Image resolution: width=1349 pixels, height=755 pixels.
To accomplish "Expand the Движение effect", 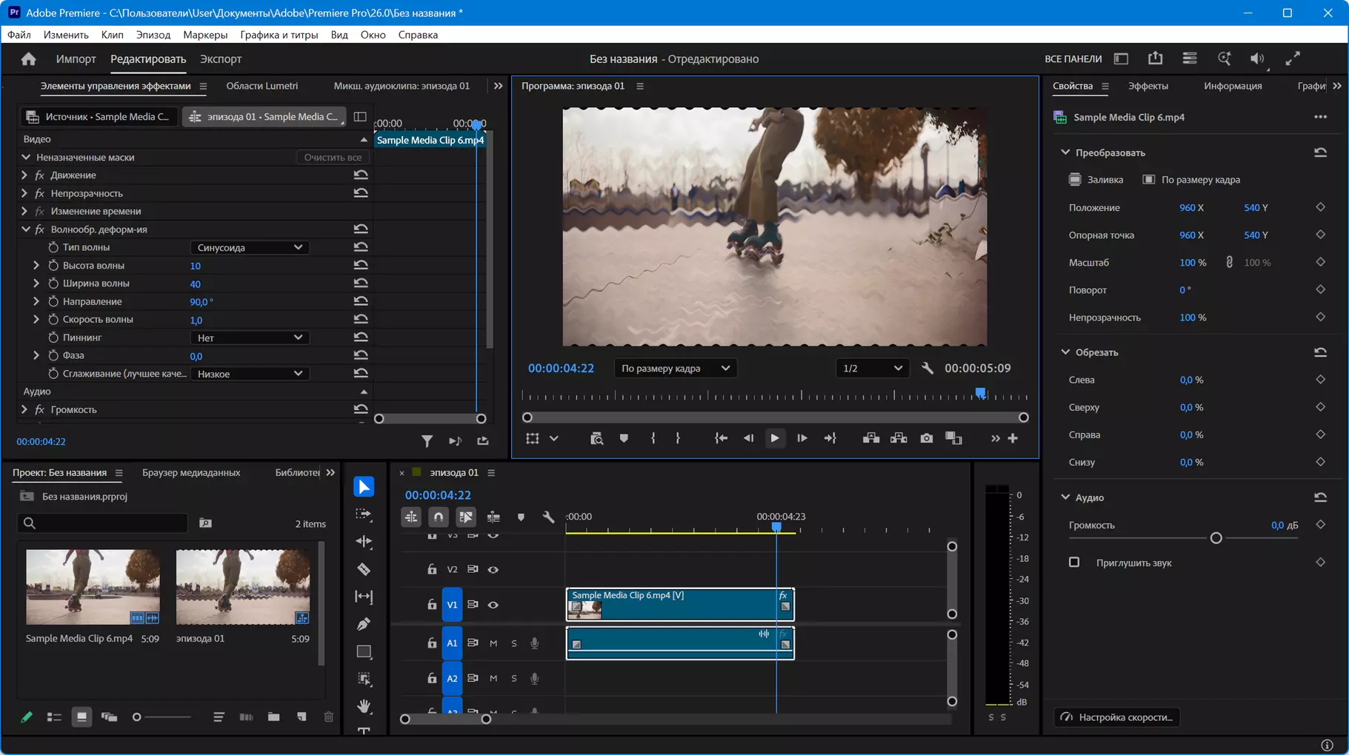I will tap(24, 175).
